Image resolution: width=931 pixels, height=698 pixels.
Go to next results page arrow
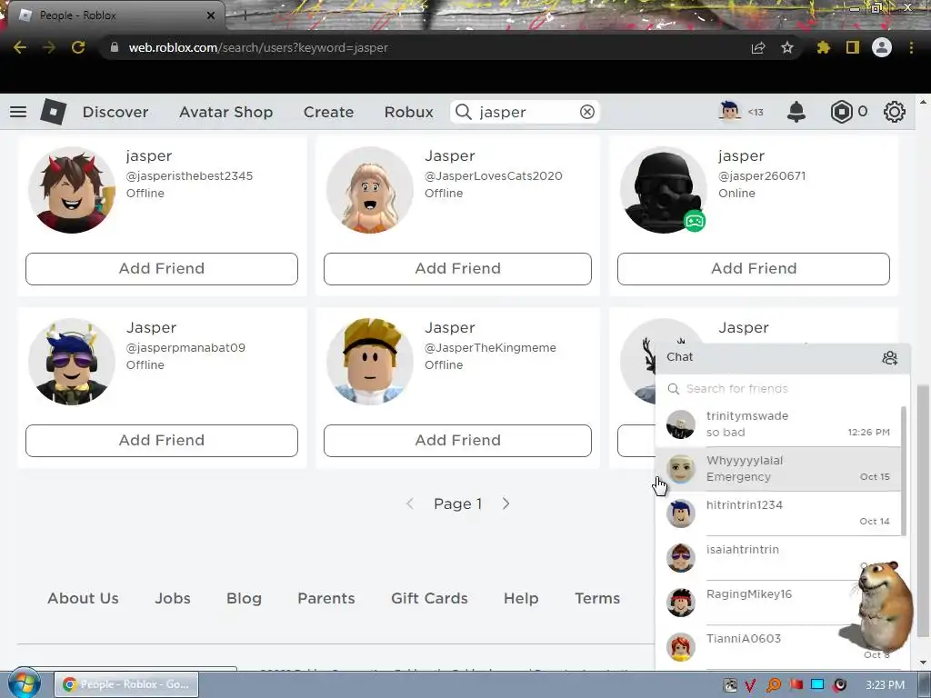coord(506,504)
